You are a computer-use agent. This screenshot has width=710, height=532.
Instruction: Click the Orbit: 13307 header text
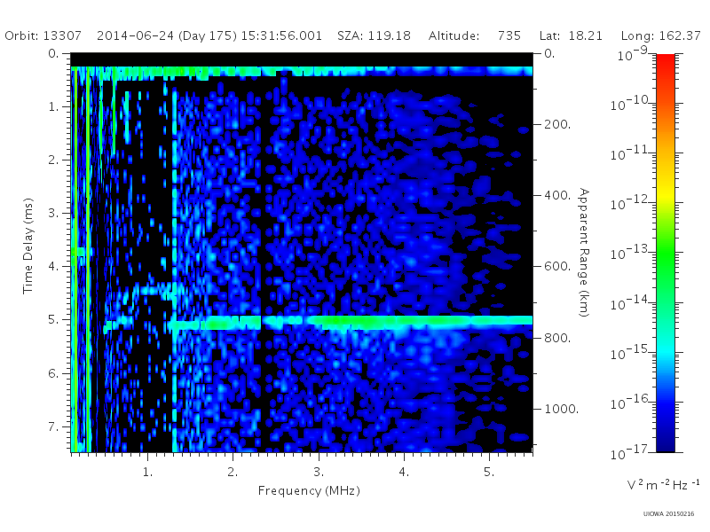[43, 35]
